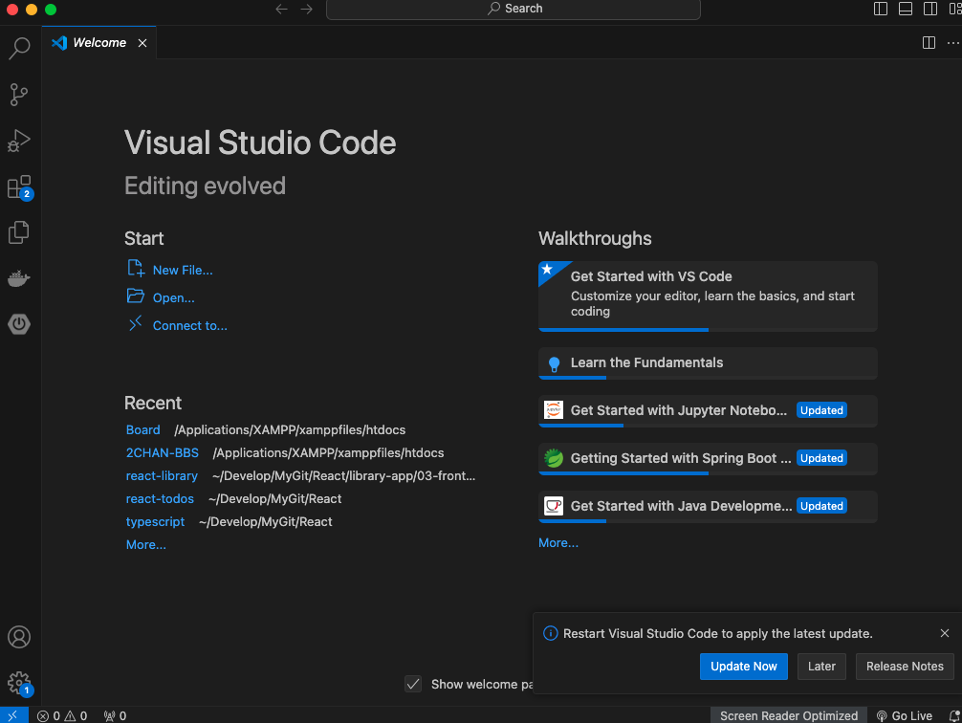Screen dimensions: 962x723
Task: Go forward with the right arrow
Action: tap(306, 9)
